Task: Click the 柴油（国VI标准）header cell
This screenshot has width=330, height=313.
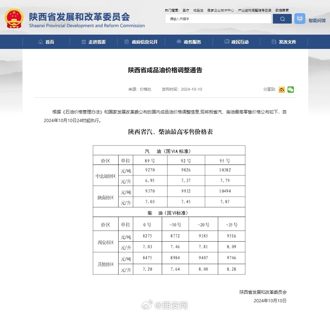Action: (169, 213)
